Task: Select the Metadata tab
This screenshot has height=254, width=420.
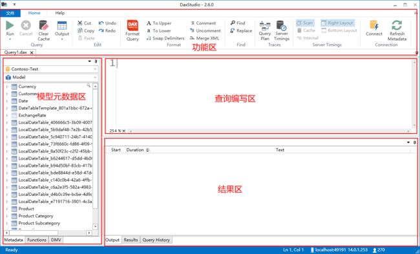Action: click(14, 240)
